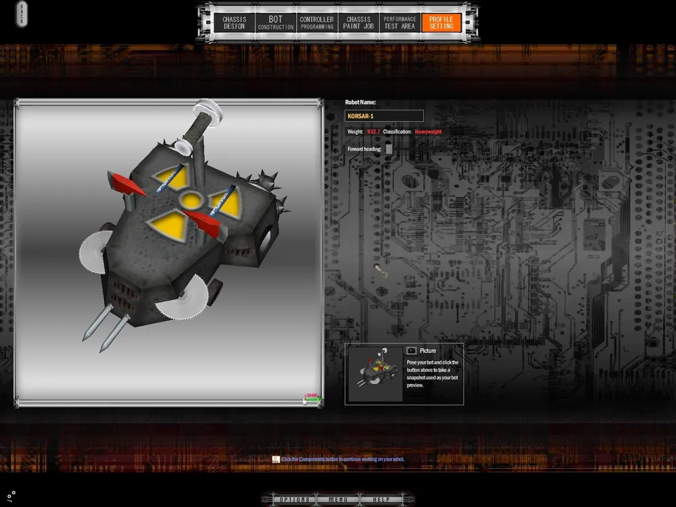
Task: Open the MENU item in the bottom bar
Action: point(338,500)
